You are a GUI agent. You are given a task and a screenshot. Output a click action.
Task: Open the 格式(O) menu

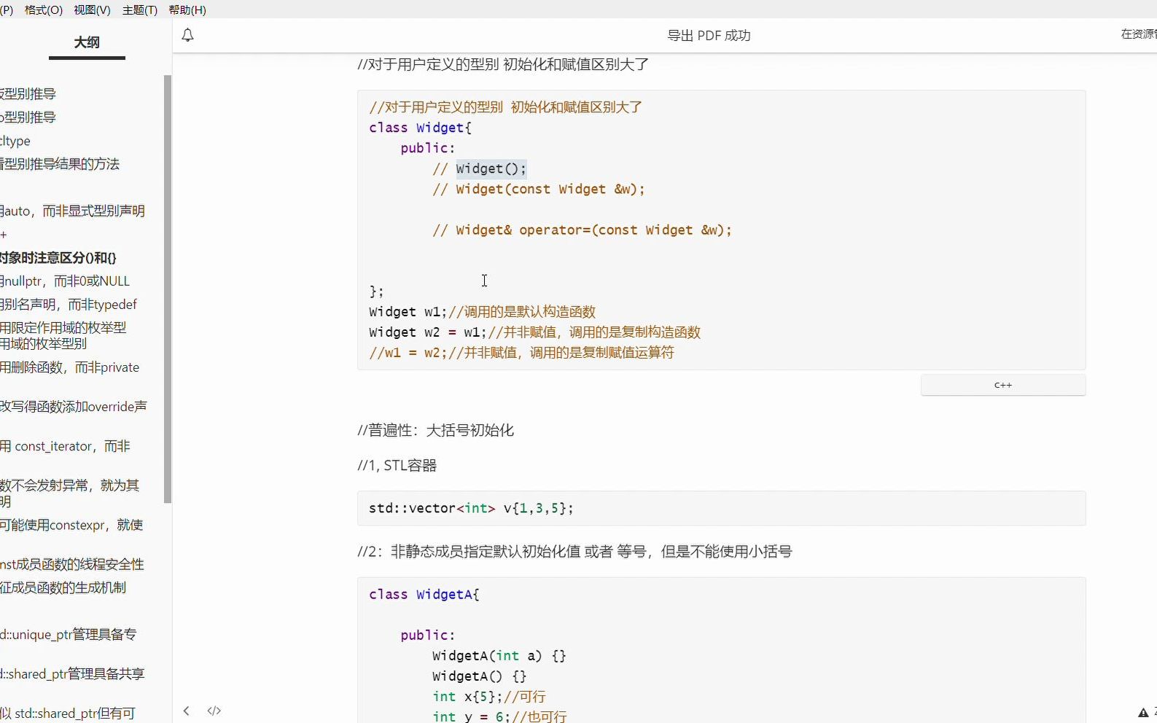tap(43, 9)
